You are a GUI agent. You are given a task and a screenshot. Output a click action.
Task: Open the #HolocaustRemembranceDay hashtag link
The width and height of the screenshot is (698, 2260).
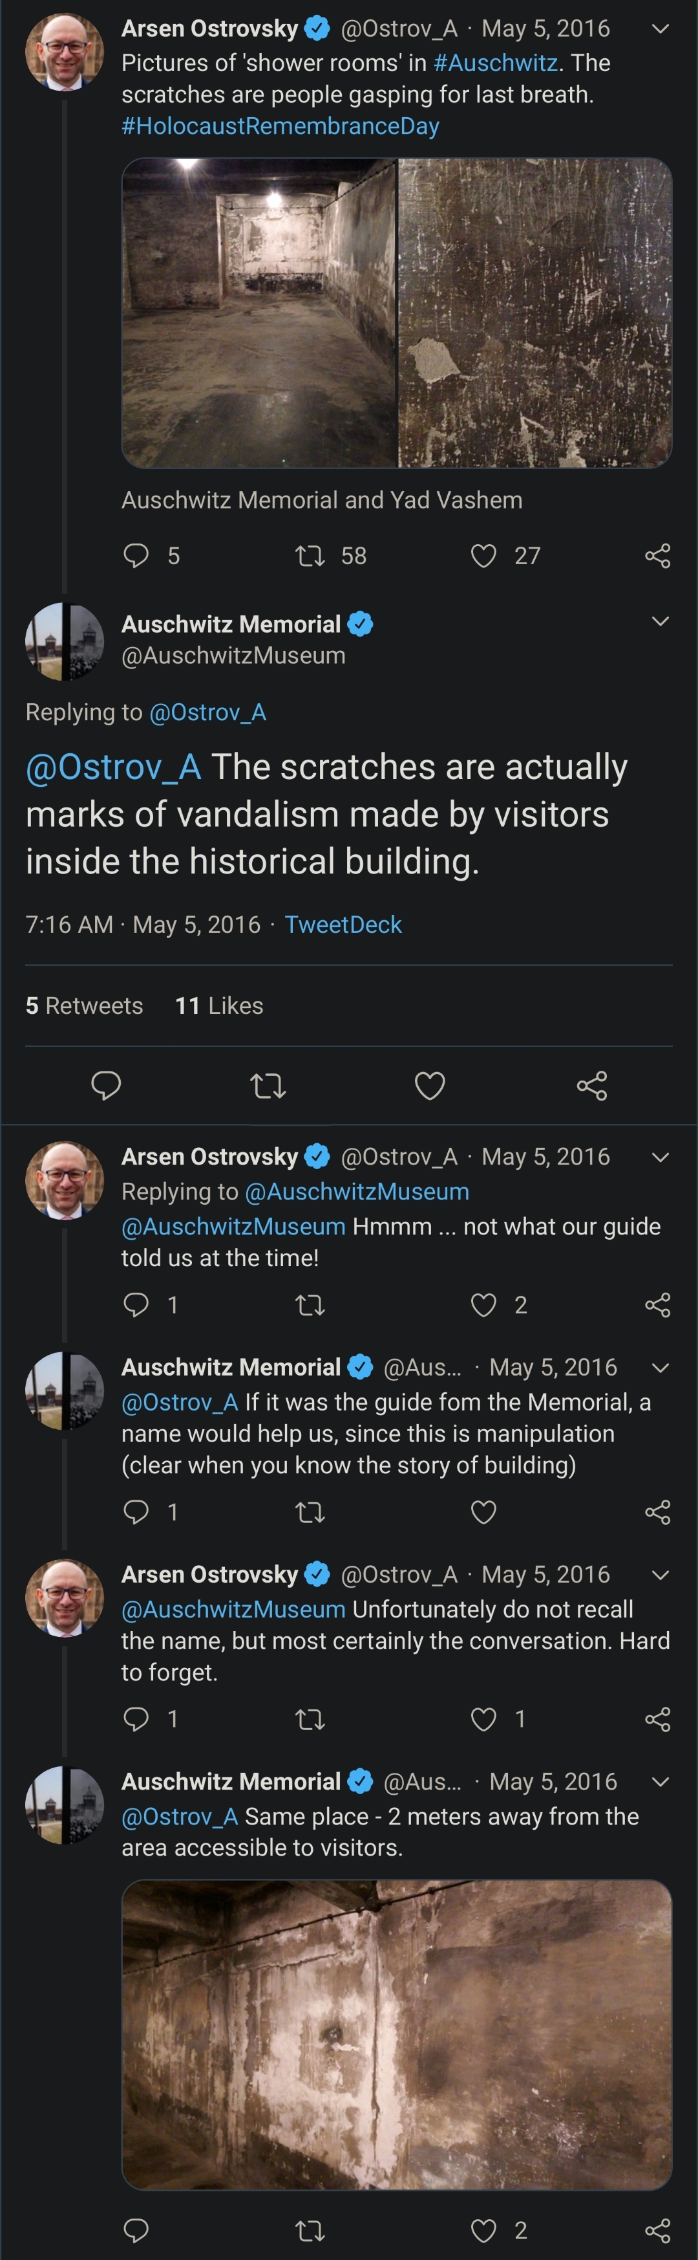pos(280,126)
